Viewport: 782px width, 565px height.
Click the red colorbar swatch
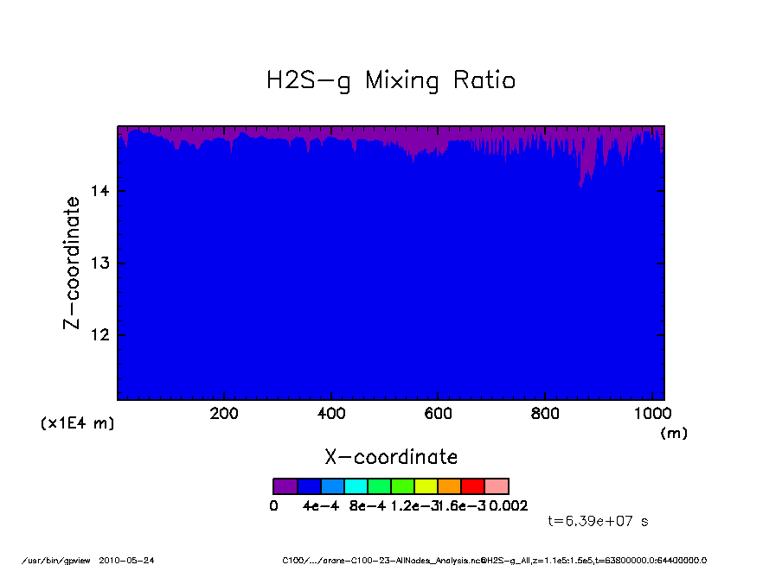[473, 486]
